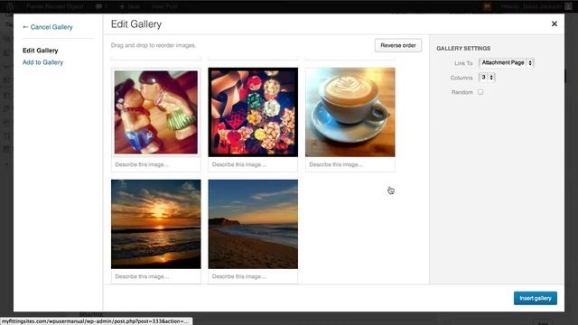Click caption field under the lanterns image
Image resolution: width=578 pixels, height=325 pixels.
point(253,164)
